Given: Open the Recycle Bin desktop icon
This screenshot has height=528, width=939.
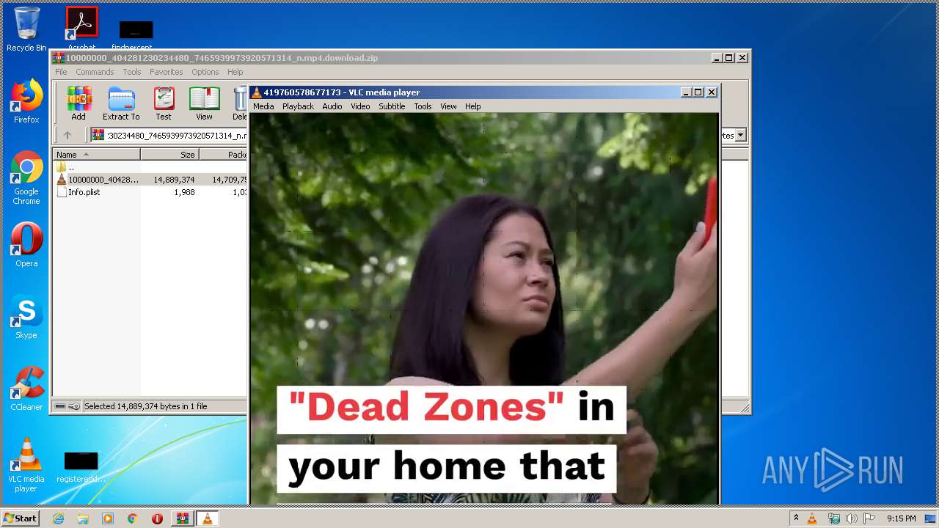Looking at the screenshot, I should (x=26, y=29).
